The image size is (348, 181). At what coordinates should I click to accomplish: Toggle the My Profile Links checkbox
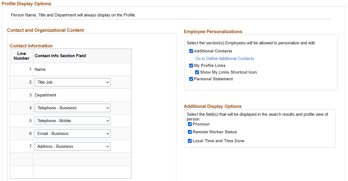click(x=191, y=65)
